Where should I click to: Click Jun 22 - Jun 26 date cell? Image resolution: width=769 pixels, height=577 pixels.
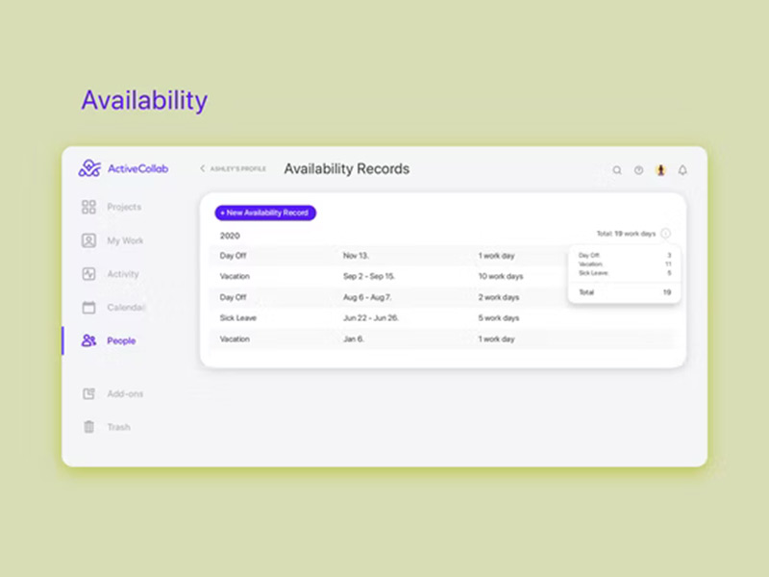coord(370,318)
